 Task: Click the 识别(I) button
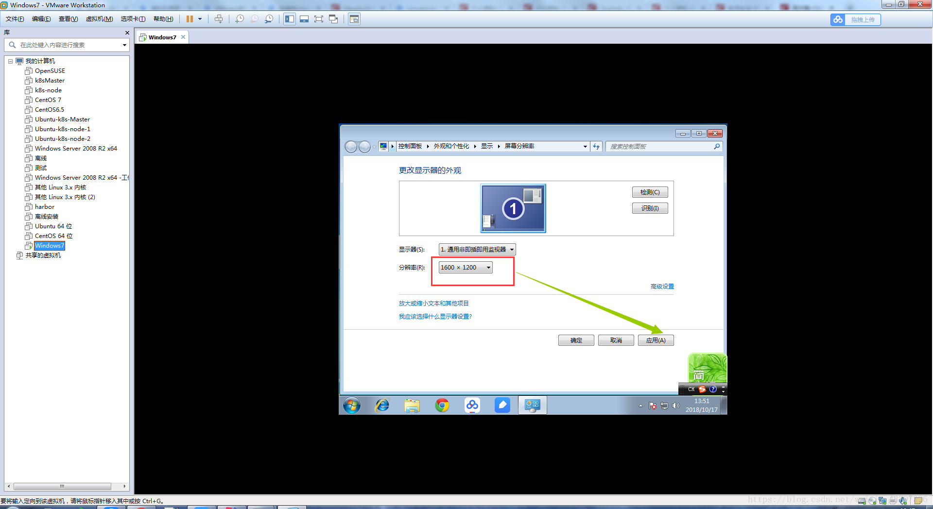[650, 208]
